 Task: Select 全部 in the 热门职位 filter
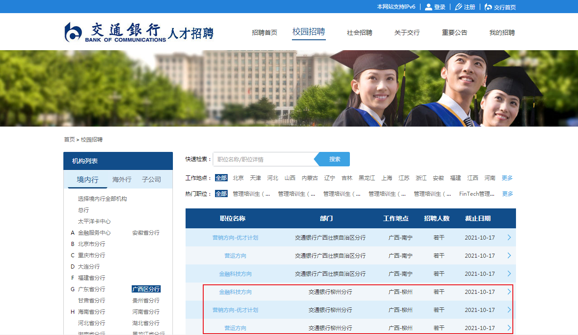[x=221, y=194]
